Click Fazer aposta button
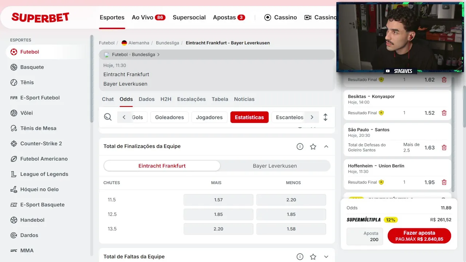The width and height of the screenshot is (466, 262). [x=419, y=236]
